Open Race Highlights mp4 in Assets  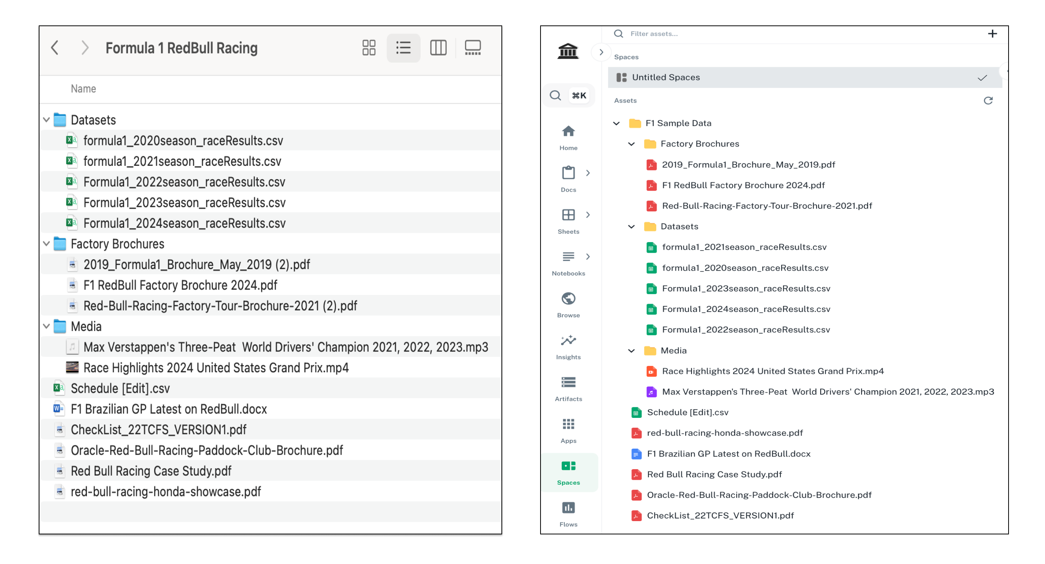(772, 371)
